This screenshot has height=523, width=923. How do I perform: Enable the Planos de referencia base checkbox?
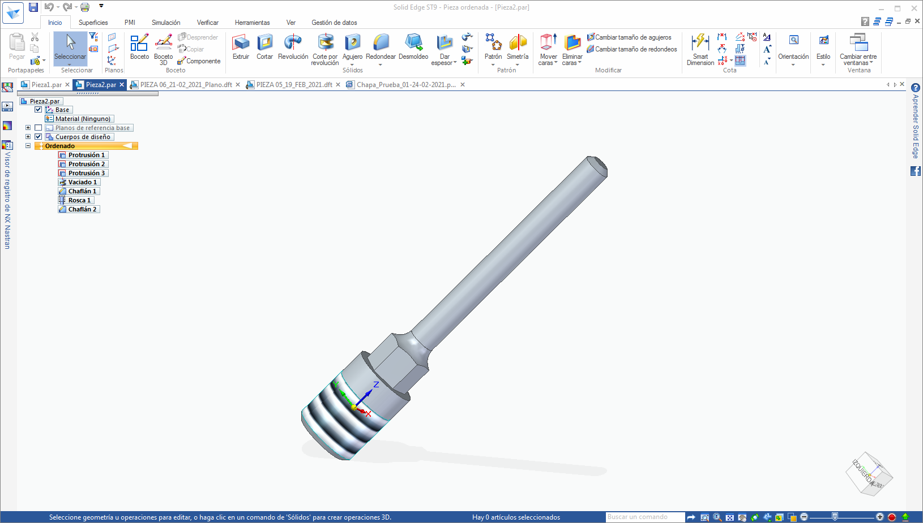pyautogui.click(x=39, y=128)
